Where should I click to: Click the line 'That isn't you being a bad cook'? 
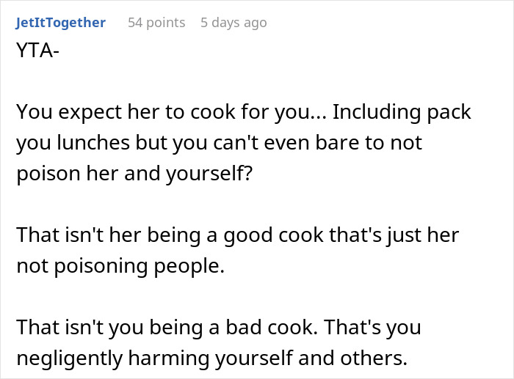[219, 327]
